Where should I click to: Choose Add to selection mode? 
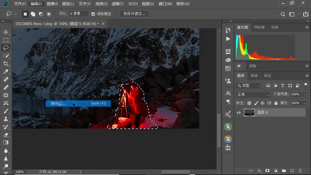33,14
